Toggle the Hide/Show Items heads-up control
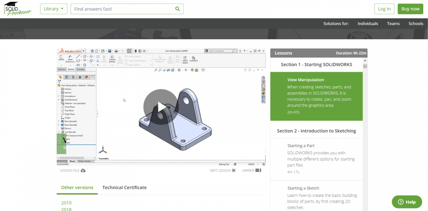Image resolution: width=428 pixels, height=211 pixels. pos(186,70)
